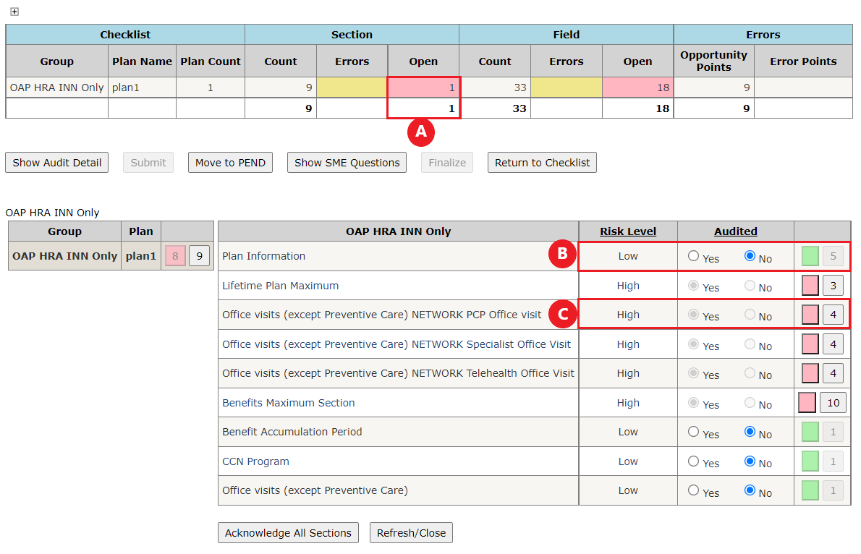Image resolution: width=861 pixels, height=554 pixels.
Task: Open the Lifetime Plan Maximum section link
Action: [x=281, y=286]
